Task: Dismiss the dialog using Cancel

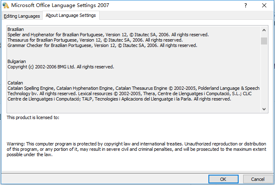Action: click(258, 179)
